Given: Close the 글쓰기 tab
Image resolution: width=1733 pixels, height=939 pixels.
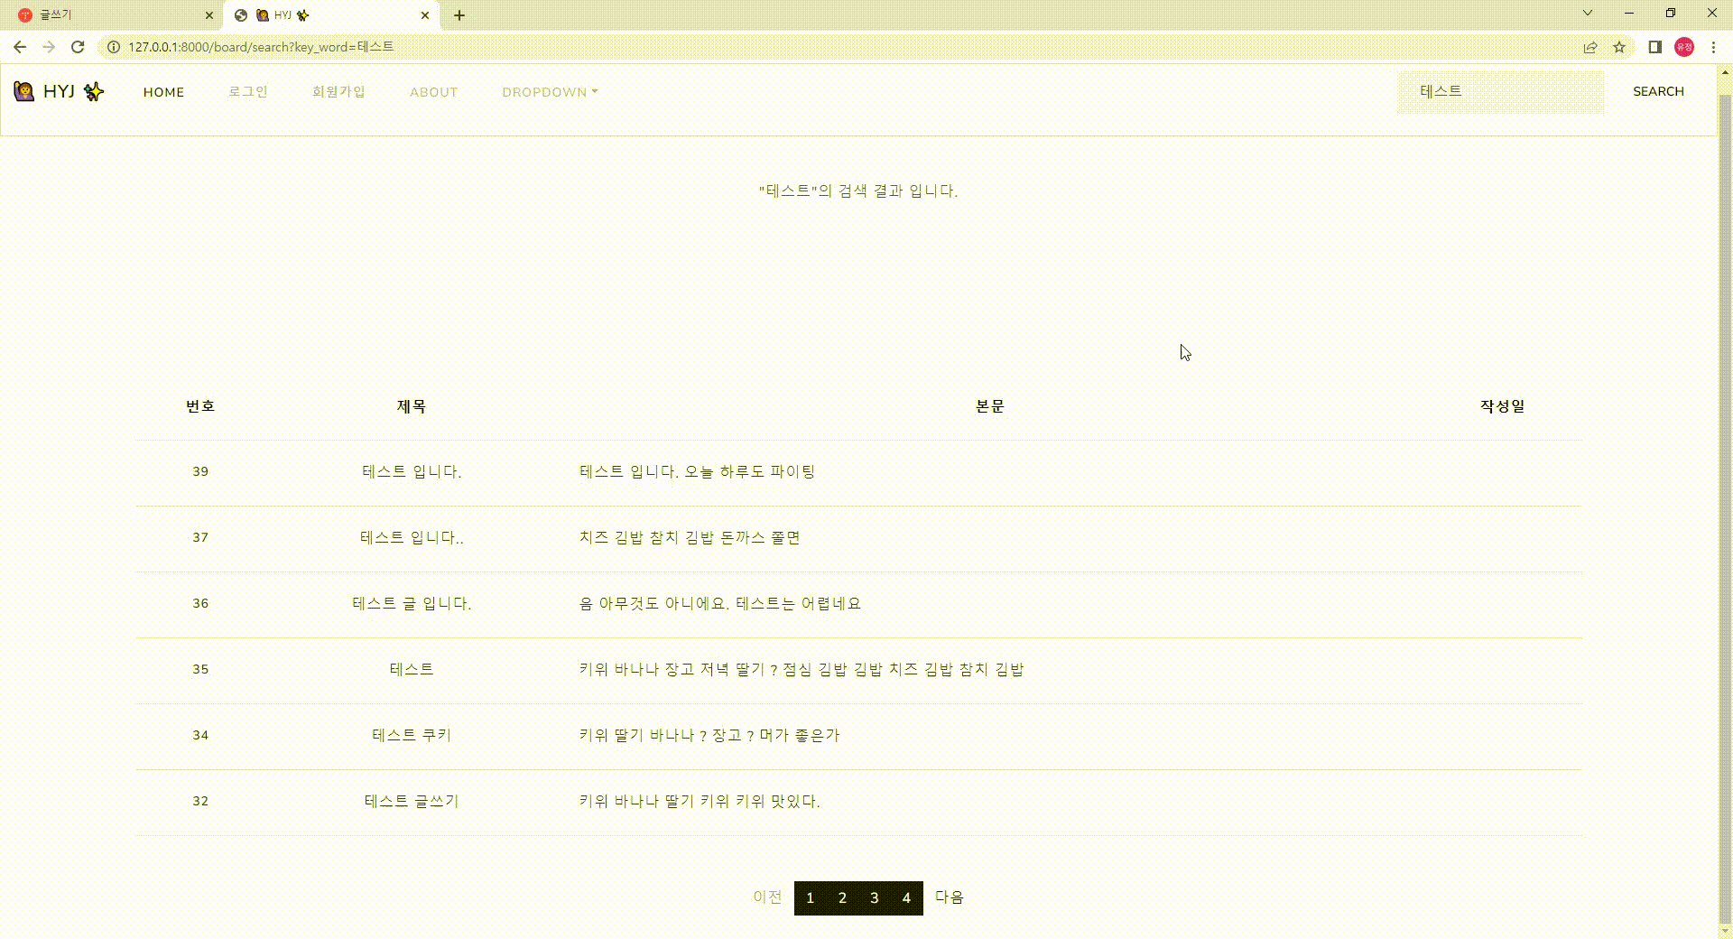Looking at the screenshot, I should [209, 15].
